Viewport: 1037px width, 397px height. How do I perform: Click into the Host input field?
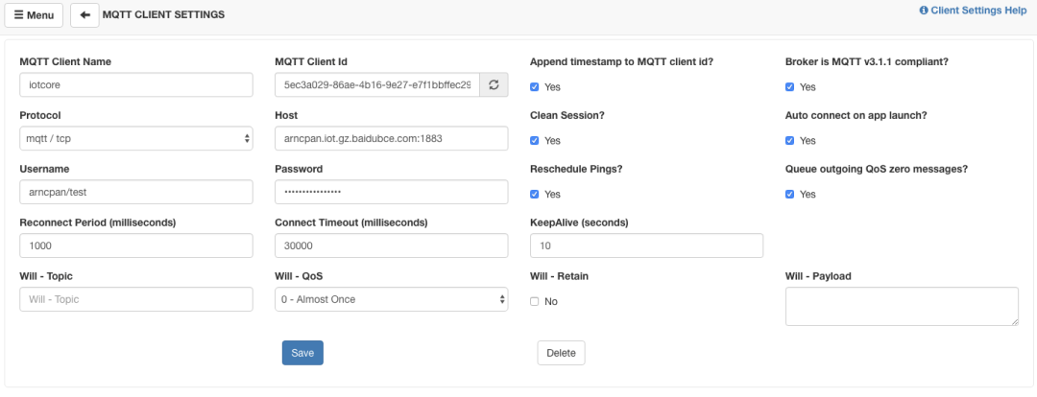coord(392,138)
